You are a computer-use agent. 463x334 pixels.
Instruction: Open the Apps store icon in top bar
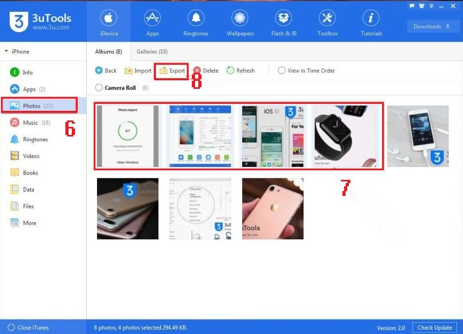152,19
